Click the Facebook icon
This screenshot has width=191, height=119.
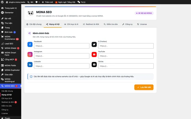click(30, 44)
